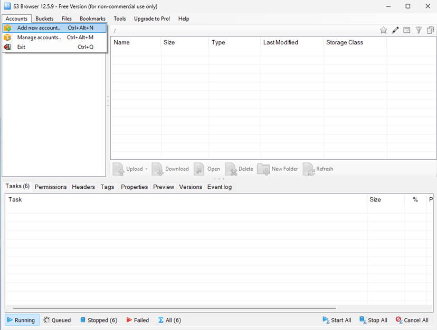Viewport: 437px width, 330px height.
Task: Show All (6) tasks filter
Action: [169, 320]
